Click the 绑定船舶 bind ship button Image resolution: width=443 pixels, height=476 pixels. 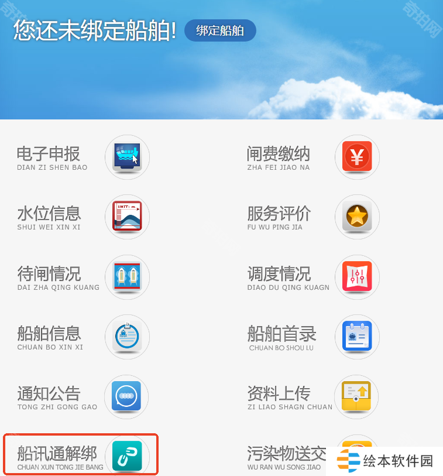pyautogui.click(x=220, y=30)
